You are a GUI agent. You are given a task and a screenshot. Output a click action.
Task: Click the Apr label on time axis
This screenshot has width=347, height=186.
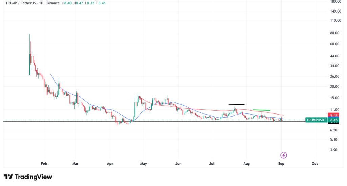point(110,164)
